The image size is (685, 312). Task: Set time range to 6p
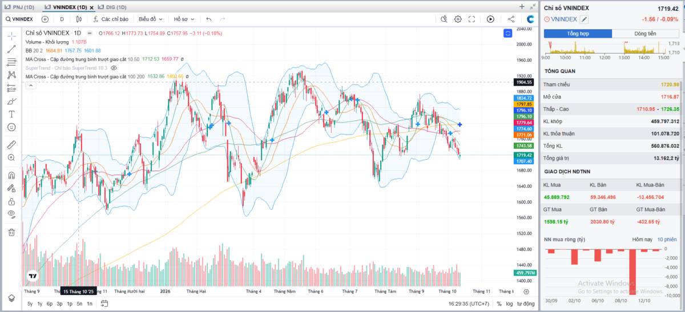coord(50,303)
